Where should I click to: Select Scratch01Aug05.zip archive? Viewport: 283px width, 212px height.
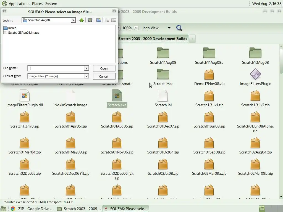tap(117, 120)
